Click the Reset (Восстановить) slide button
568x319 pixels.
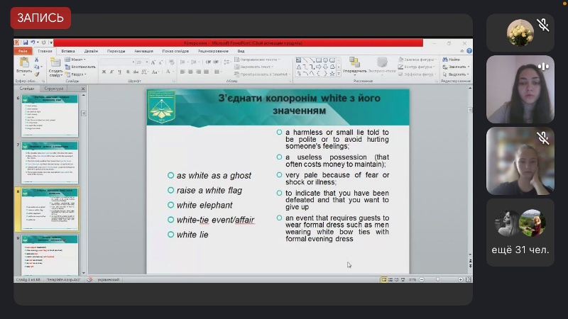pyautogui.click(x=80, y=67)
